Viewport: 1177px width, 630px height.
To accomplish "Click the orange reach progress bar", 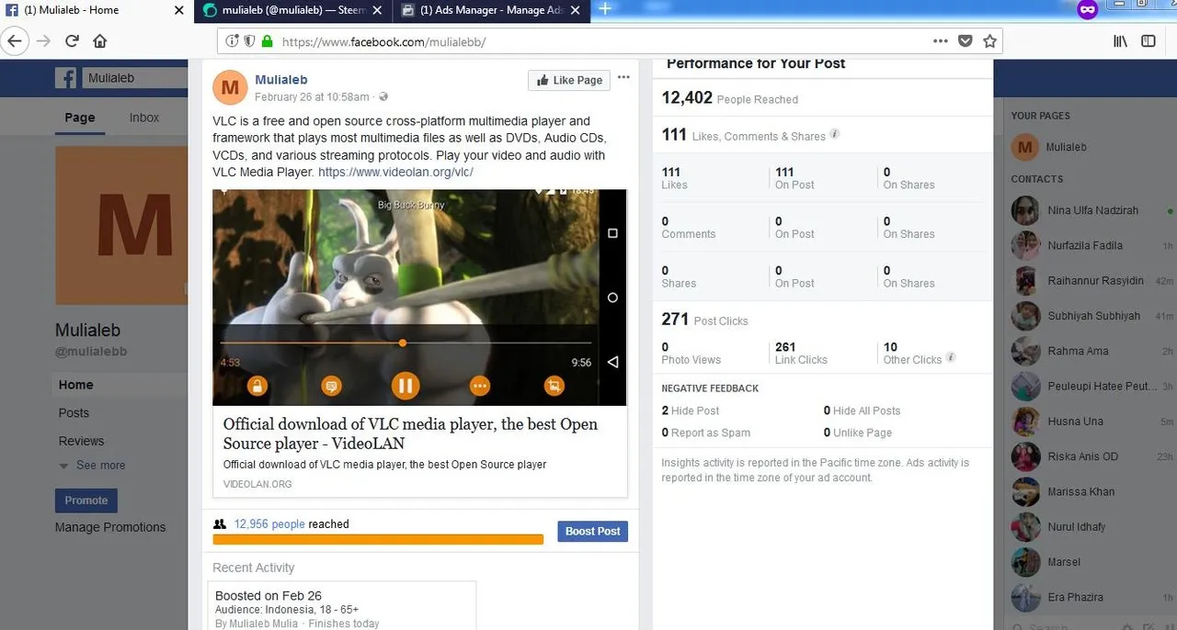I will click(378, 539).
